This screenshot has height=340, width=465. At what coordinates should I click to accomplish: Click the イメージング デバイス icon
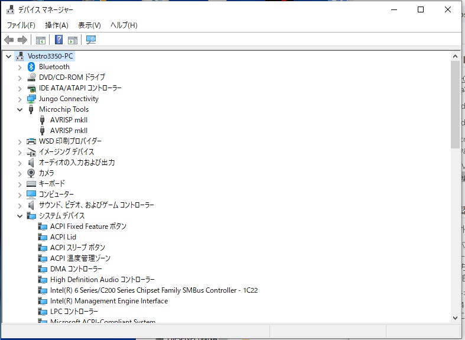click(x=31, y=152)
